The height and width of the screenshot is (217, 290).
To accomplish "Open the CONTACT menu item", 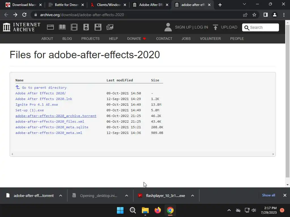I will [164, 38].
